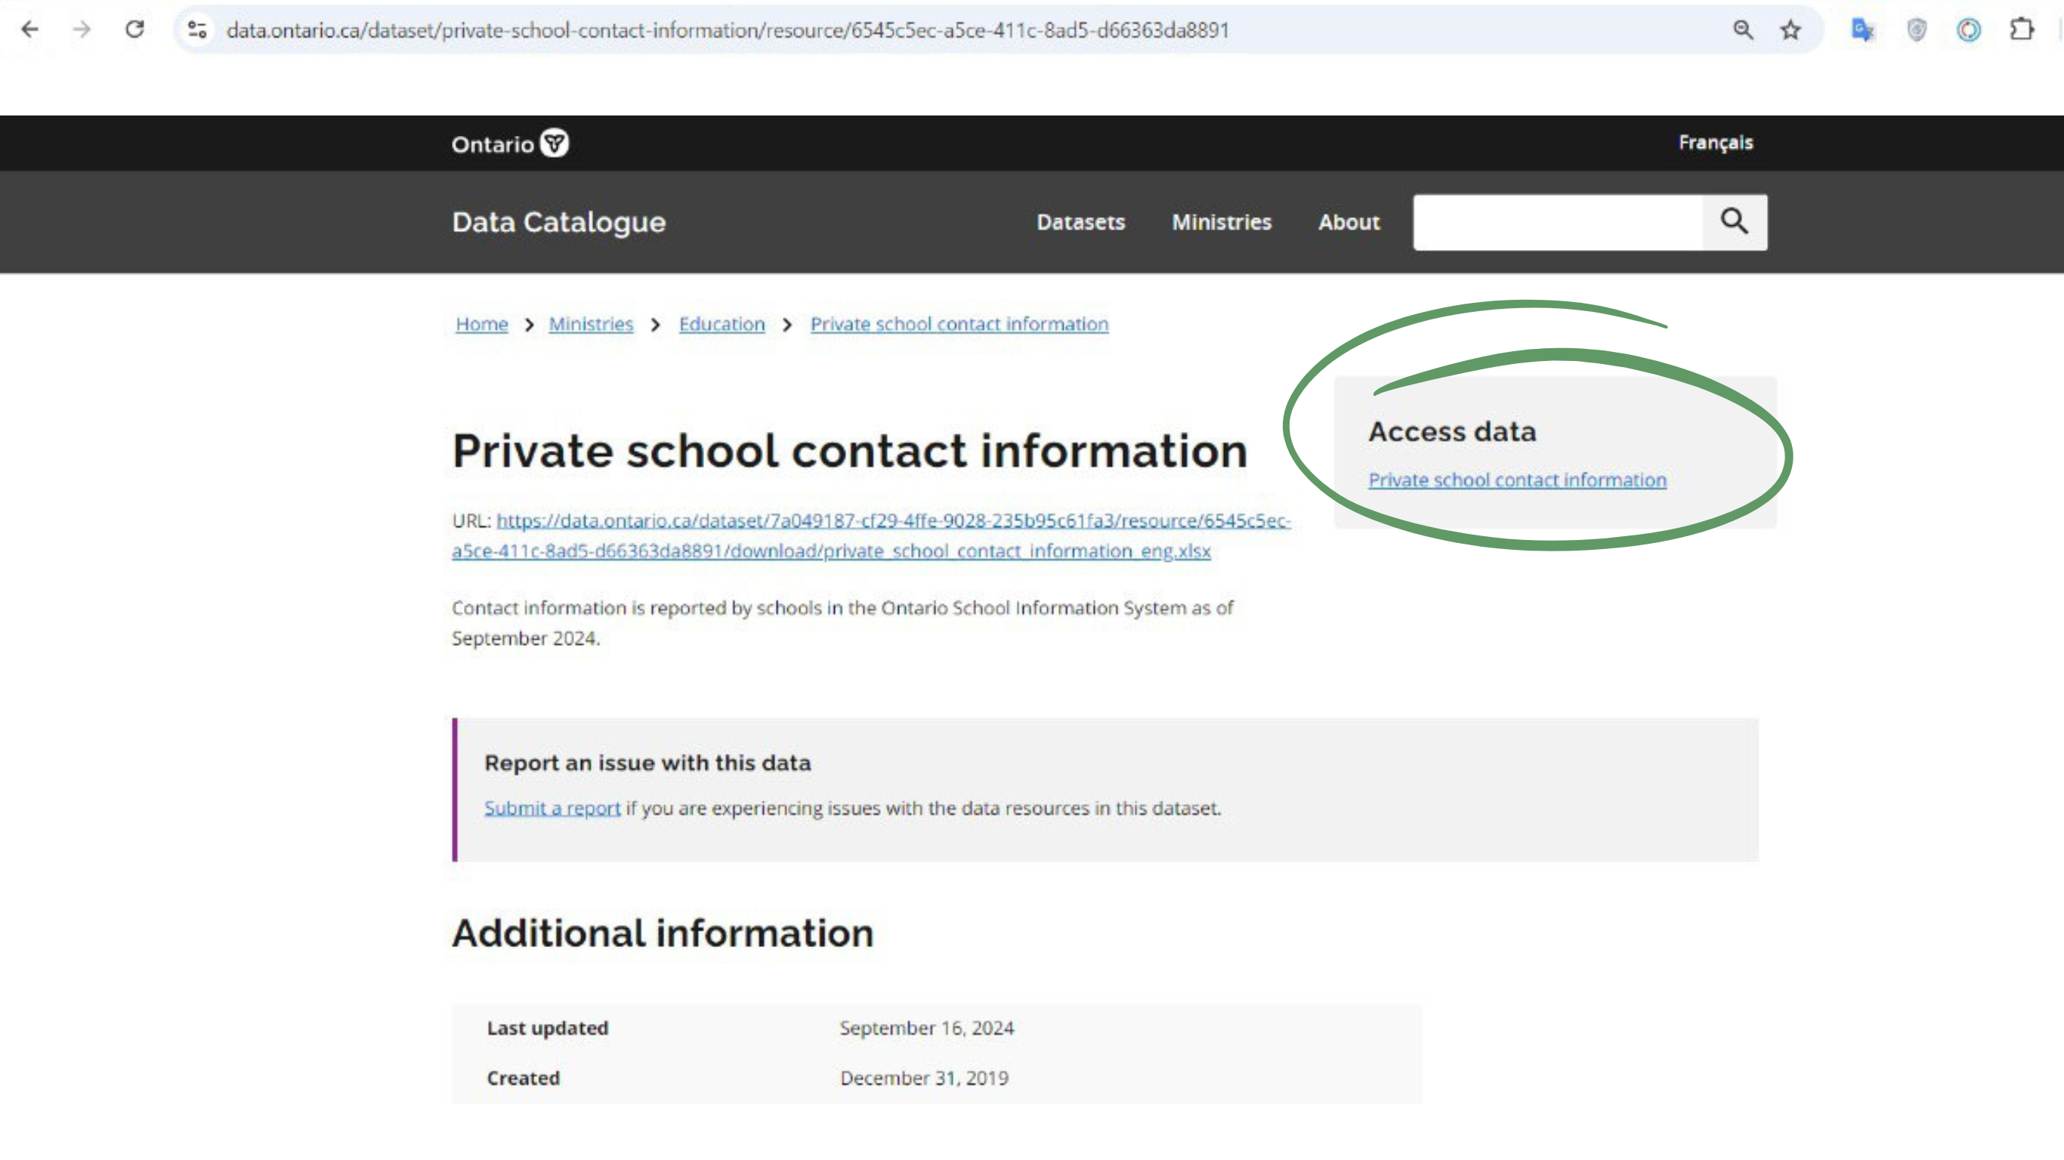Screen dimensions: 2064x1160
Task: Bookmark this page with star icon
Action: pyautogui.click(x=1791, y=29)
